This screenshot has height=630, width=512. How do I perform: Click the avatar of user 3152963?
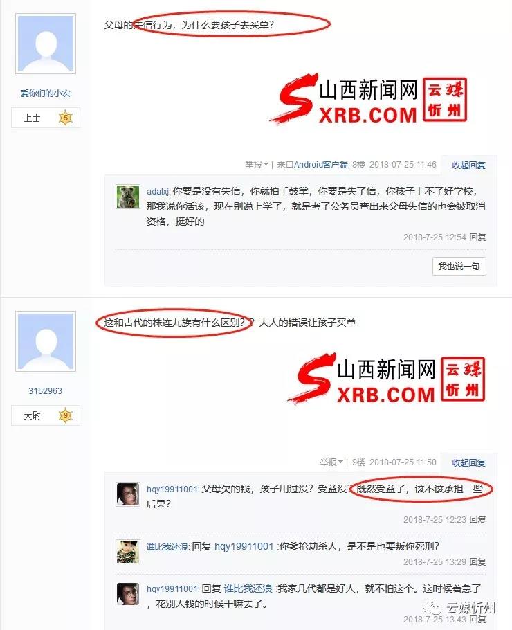coord(46,341)
